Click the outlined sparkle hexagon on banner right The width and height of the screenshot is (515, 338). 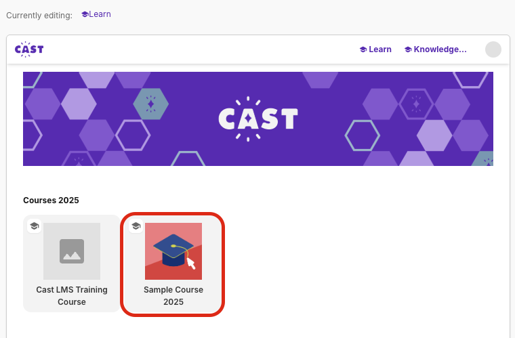pos(415,104)
